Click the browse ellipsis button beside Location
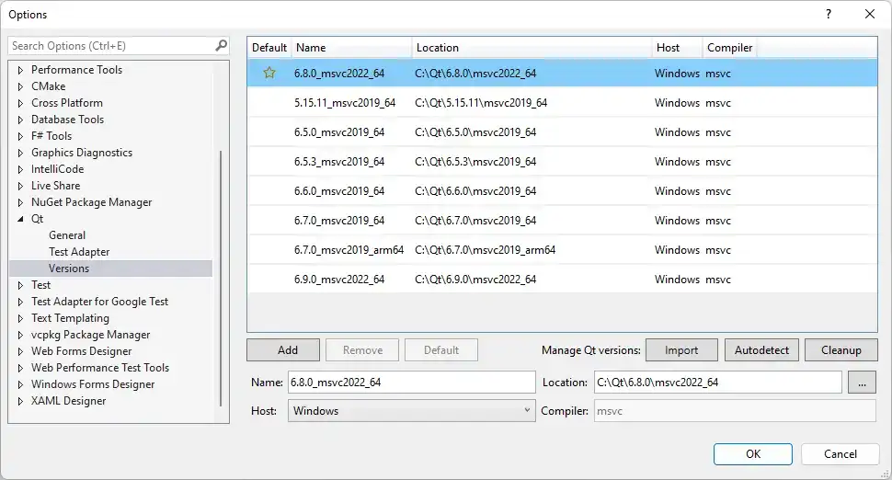Screen dimensions: 892x480 (x=862, y=383)
